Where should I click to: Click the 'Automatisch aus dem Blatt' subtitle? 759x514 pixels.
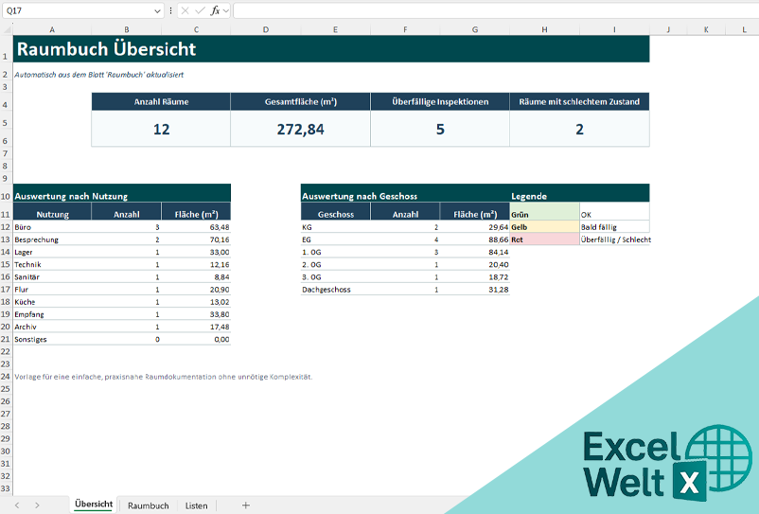(98, 75)
